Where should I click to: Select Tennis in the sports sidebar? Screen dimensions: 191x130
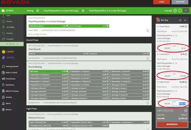9,21
